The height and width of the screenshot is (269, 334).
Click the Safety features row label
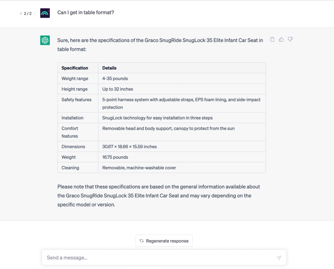pos(77,100)
